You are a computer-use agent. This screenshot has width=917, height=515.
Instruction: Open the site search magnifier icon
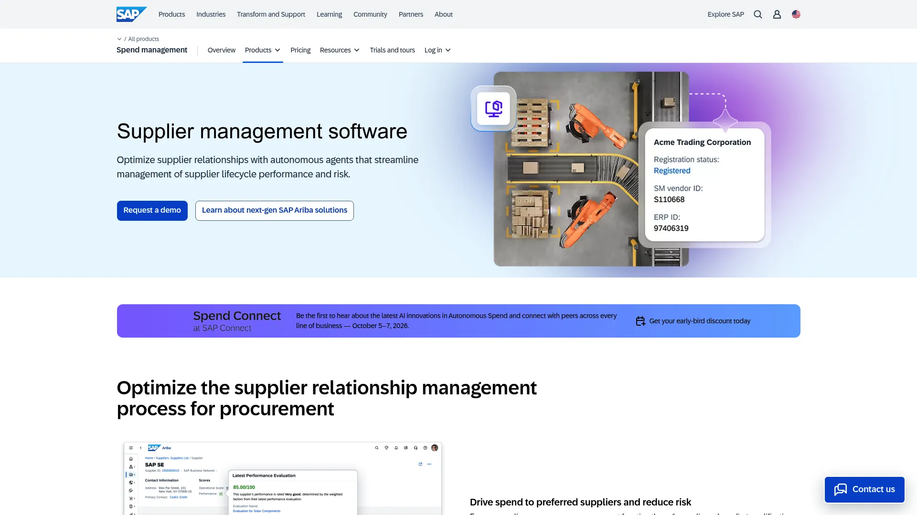[758, 14]
